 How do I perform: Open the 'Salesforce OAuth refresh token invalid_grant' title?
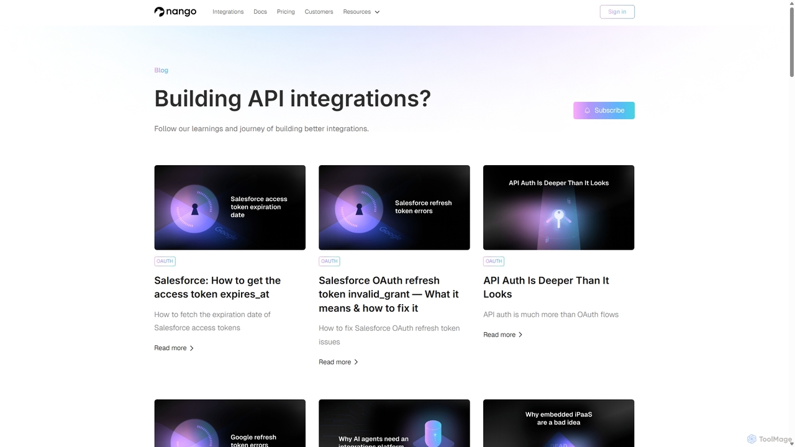click(x=389, y=294)
